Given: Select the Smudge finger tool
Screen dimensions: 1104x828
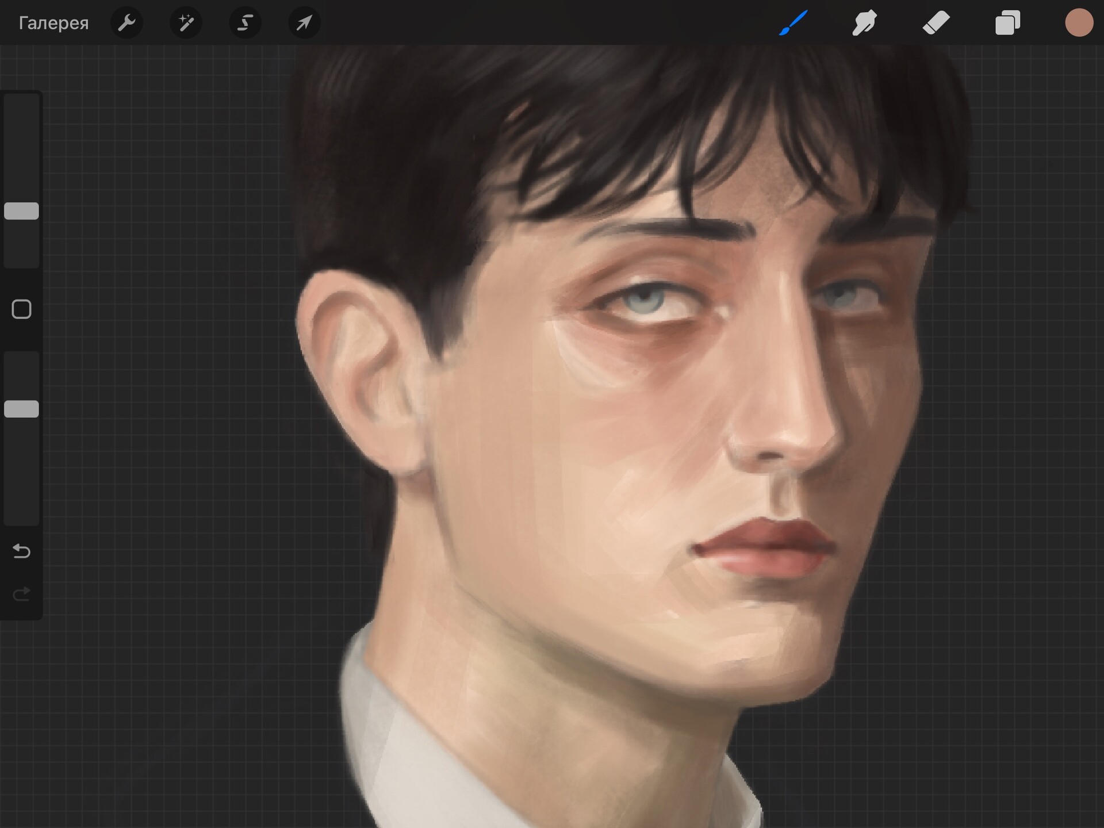Looking at the screenshot, I should coord(864,23).
